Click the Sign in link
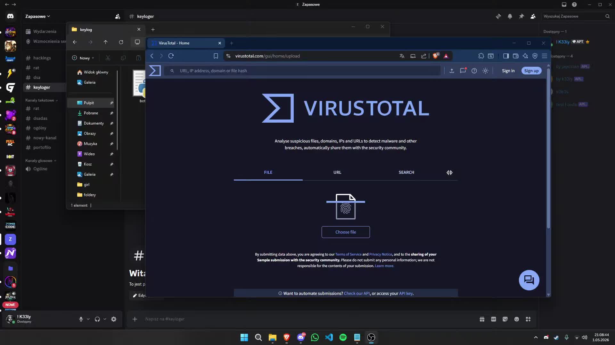 click(x=508, y=71)
